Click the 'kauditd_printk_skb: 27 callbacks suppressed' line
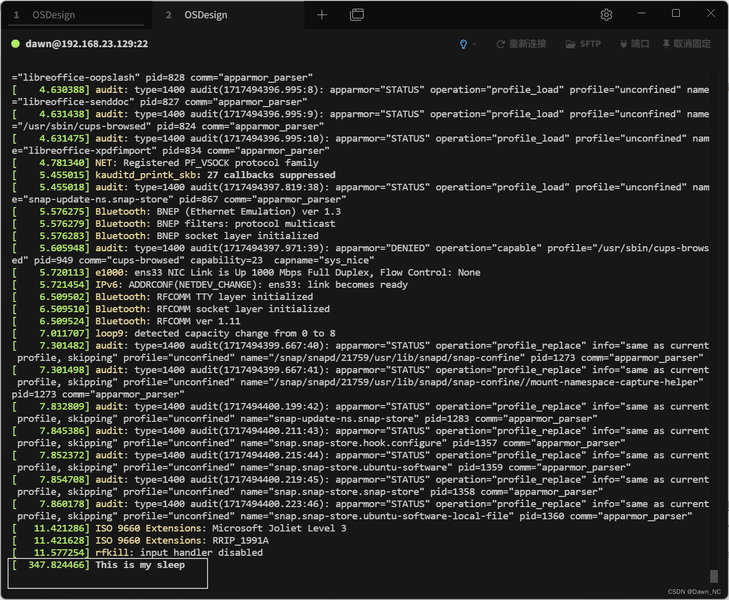 tap(174, 175)
